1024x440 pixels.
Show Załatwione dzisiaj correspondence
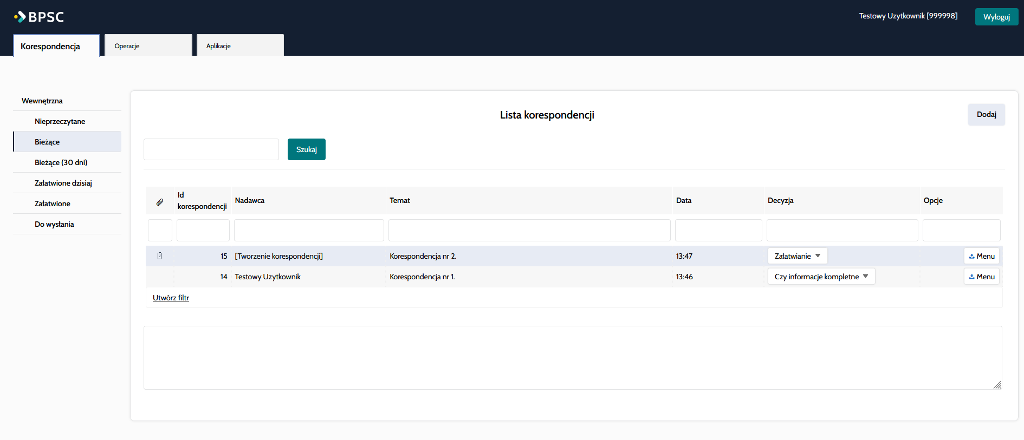click(x=63, y=183)
